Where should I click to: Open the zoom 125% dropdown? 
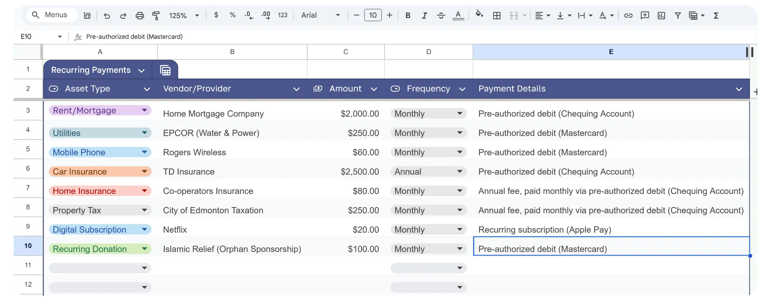[x=184, y=15]
